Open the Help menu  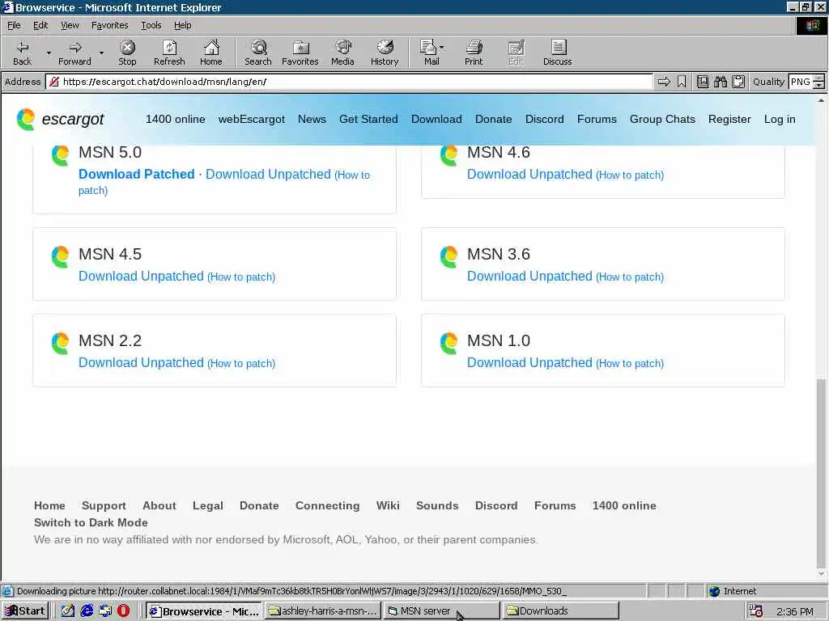(x=182, y=25)
